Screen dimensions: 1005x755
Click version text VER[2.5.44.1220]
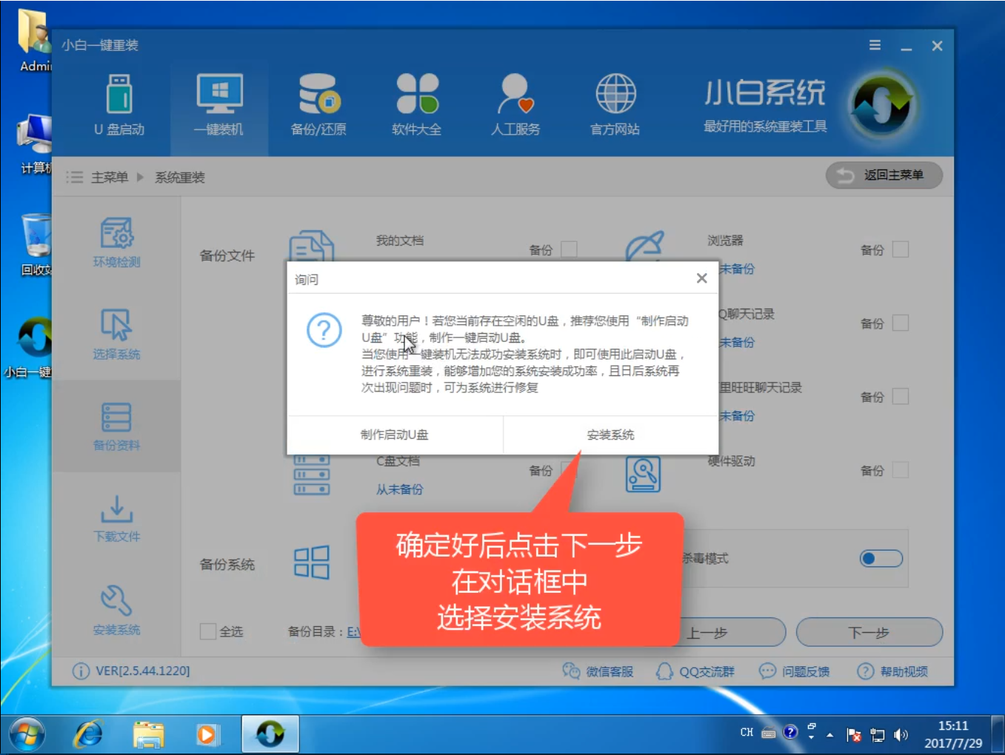coord(143,671)
